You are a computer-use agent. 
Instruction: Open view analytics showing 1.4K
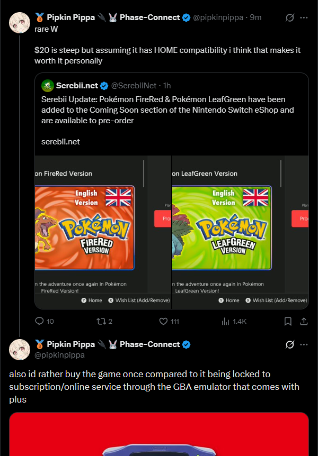(x=225, y=321)
